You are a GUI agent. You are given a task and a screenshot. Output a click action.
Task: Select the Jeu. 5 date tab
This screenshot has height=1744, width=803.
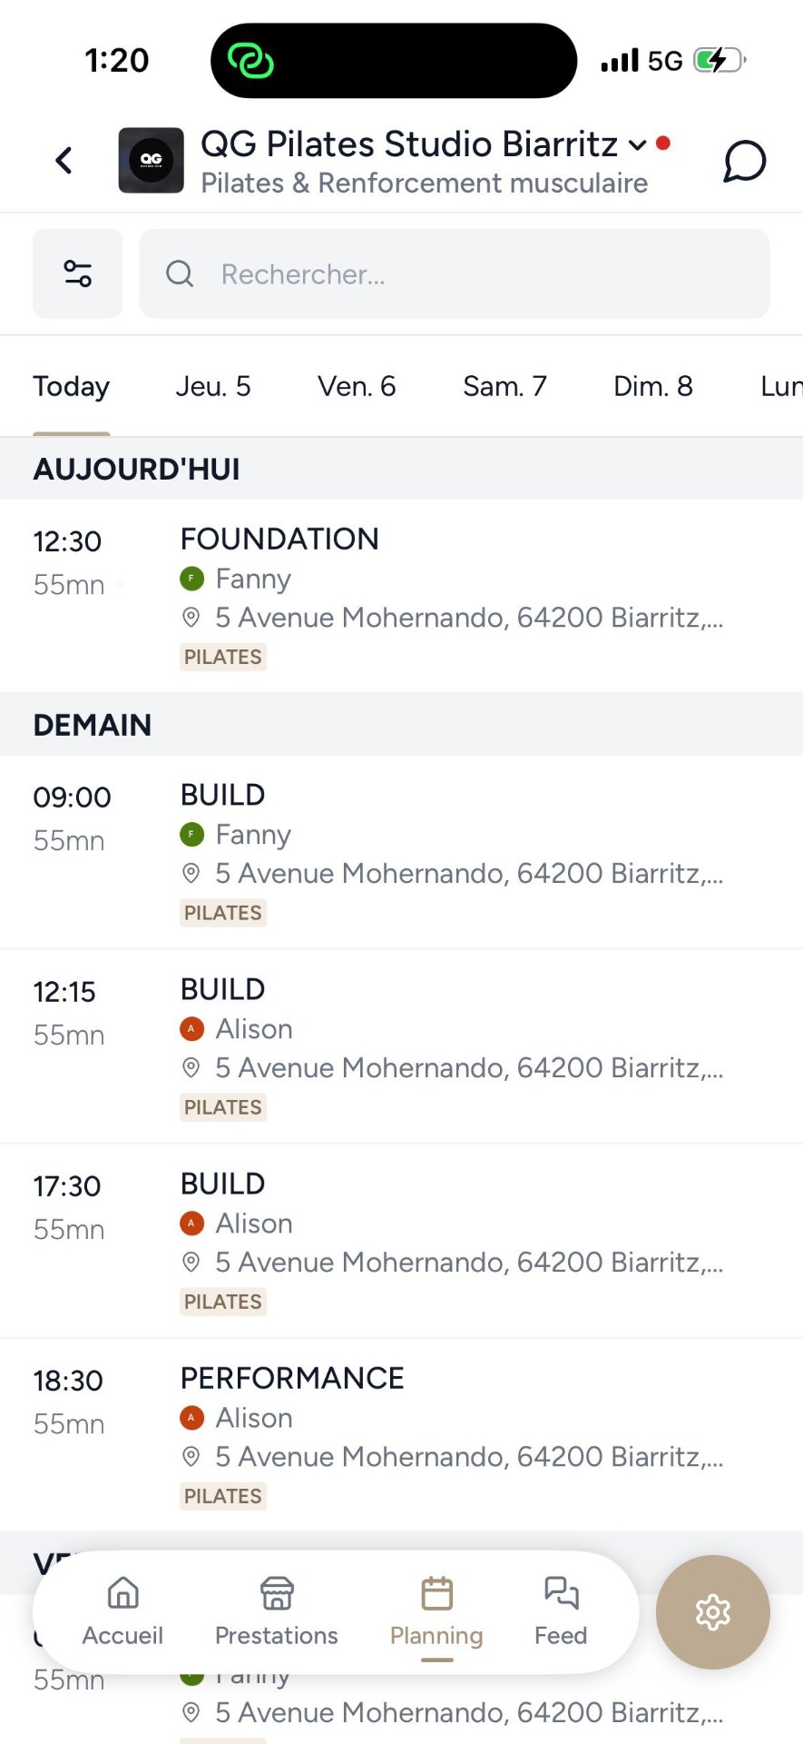point(213,387)
